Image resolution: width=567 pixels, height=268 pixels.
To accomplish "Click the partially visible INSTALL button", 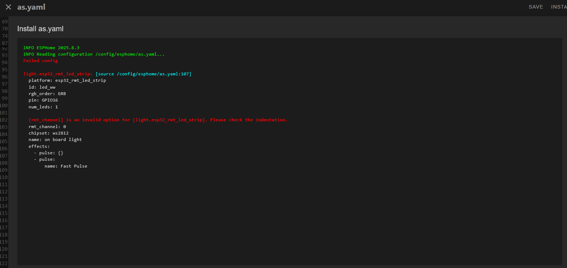I will [558, 7].
